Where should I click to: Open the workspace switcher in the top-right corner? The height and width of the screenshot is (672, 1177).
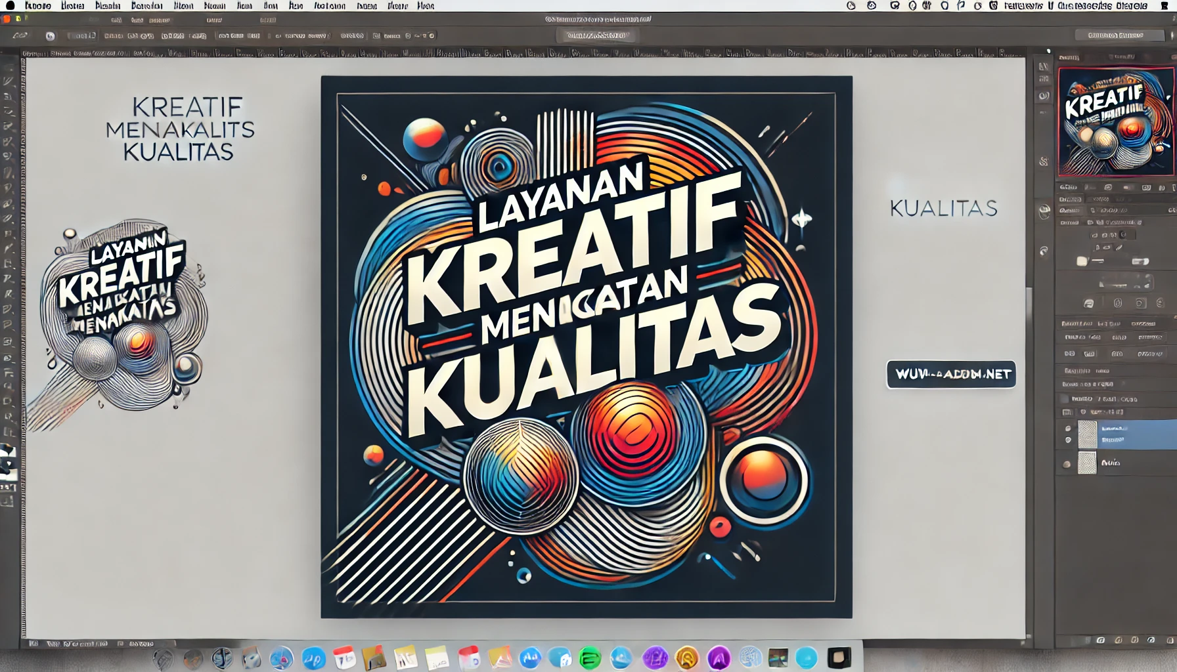coord(1115,35)
